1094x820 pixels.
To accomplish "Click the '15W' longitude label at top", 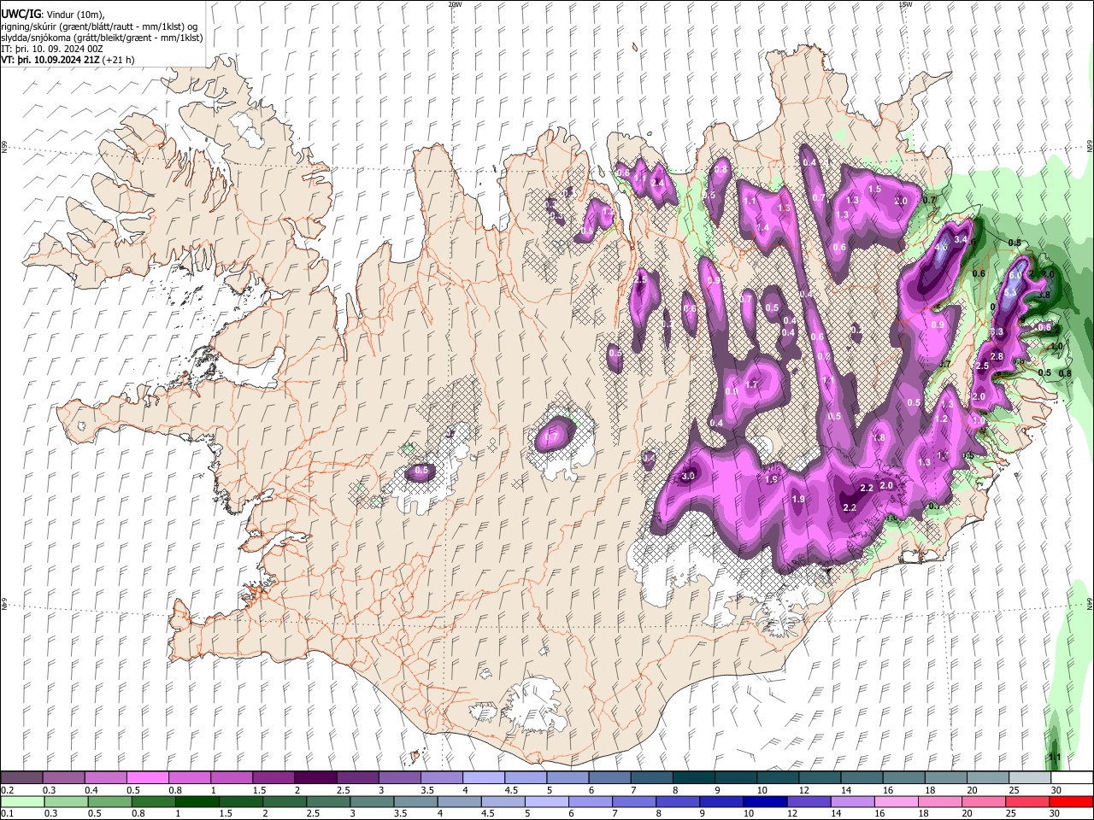I will click(904, 4).
